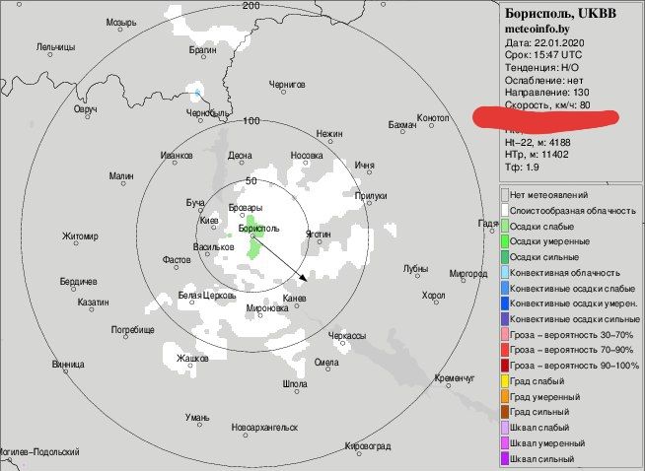Click the Киев city label
Image resolution: width=645 pixels, height=471 pixels.
209,221
